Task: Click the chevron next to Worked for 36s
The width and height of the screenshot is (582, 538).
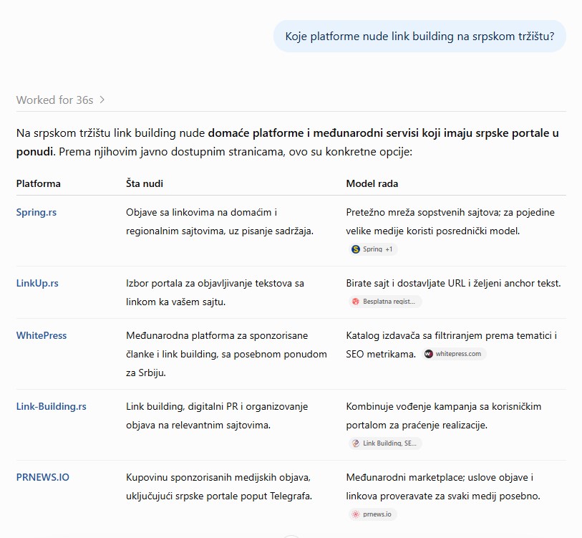Action: [x=102, y=100]
